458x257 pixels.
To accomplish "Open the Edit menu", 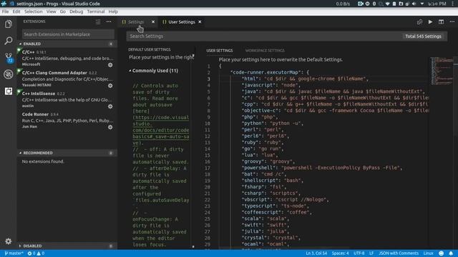I will [16, 11].
